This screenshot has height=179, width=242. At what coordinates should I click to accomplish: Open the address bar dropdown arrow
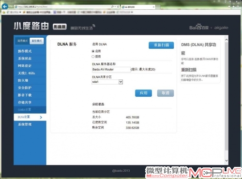pos(115,7)
